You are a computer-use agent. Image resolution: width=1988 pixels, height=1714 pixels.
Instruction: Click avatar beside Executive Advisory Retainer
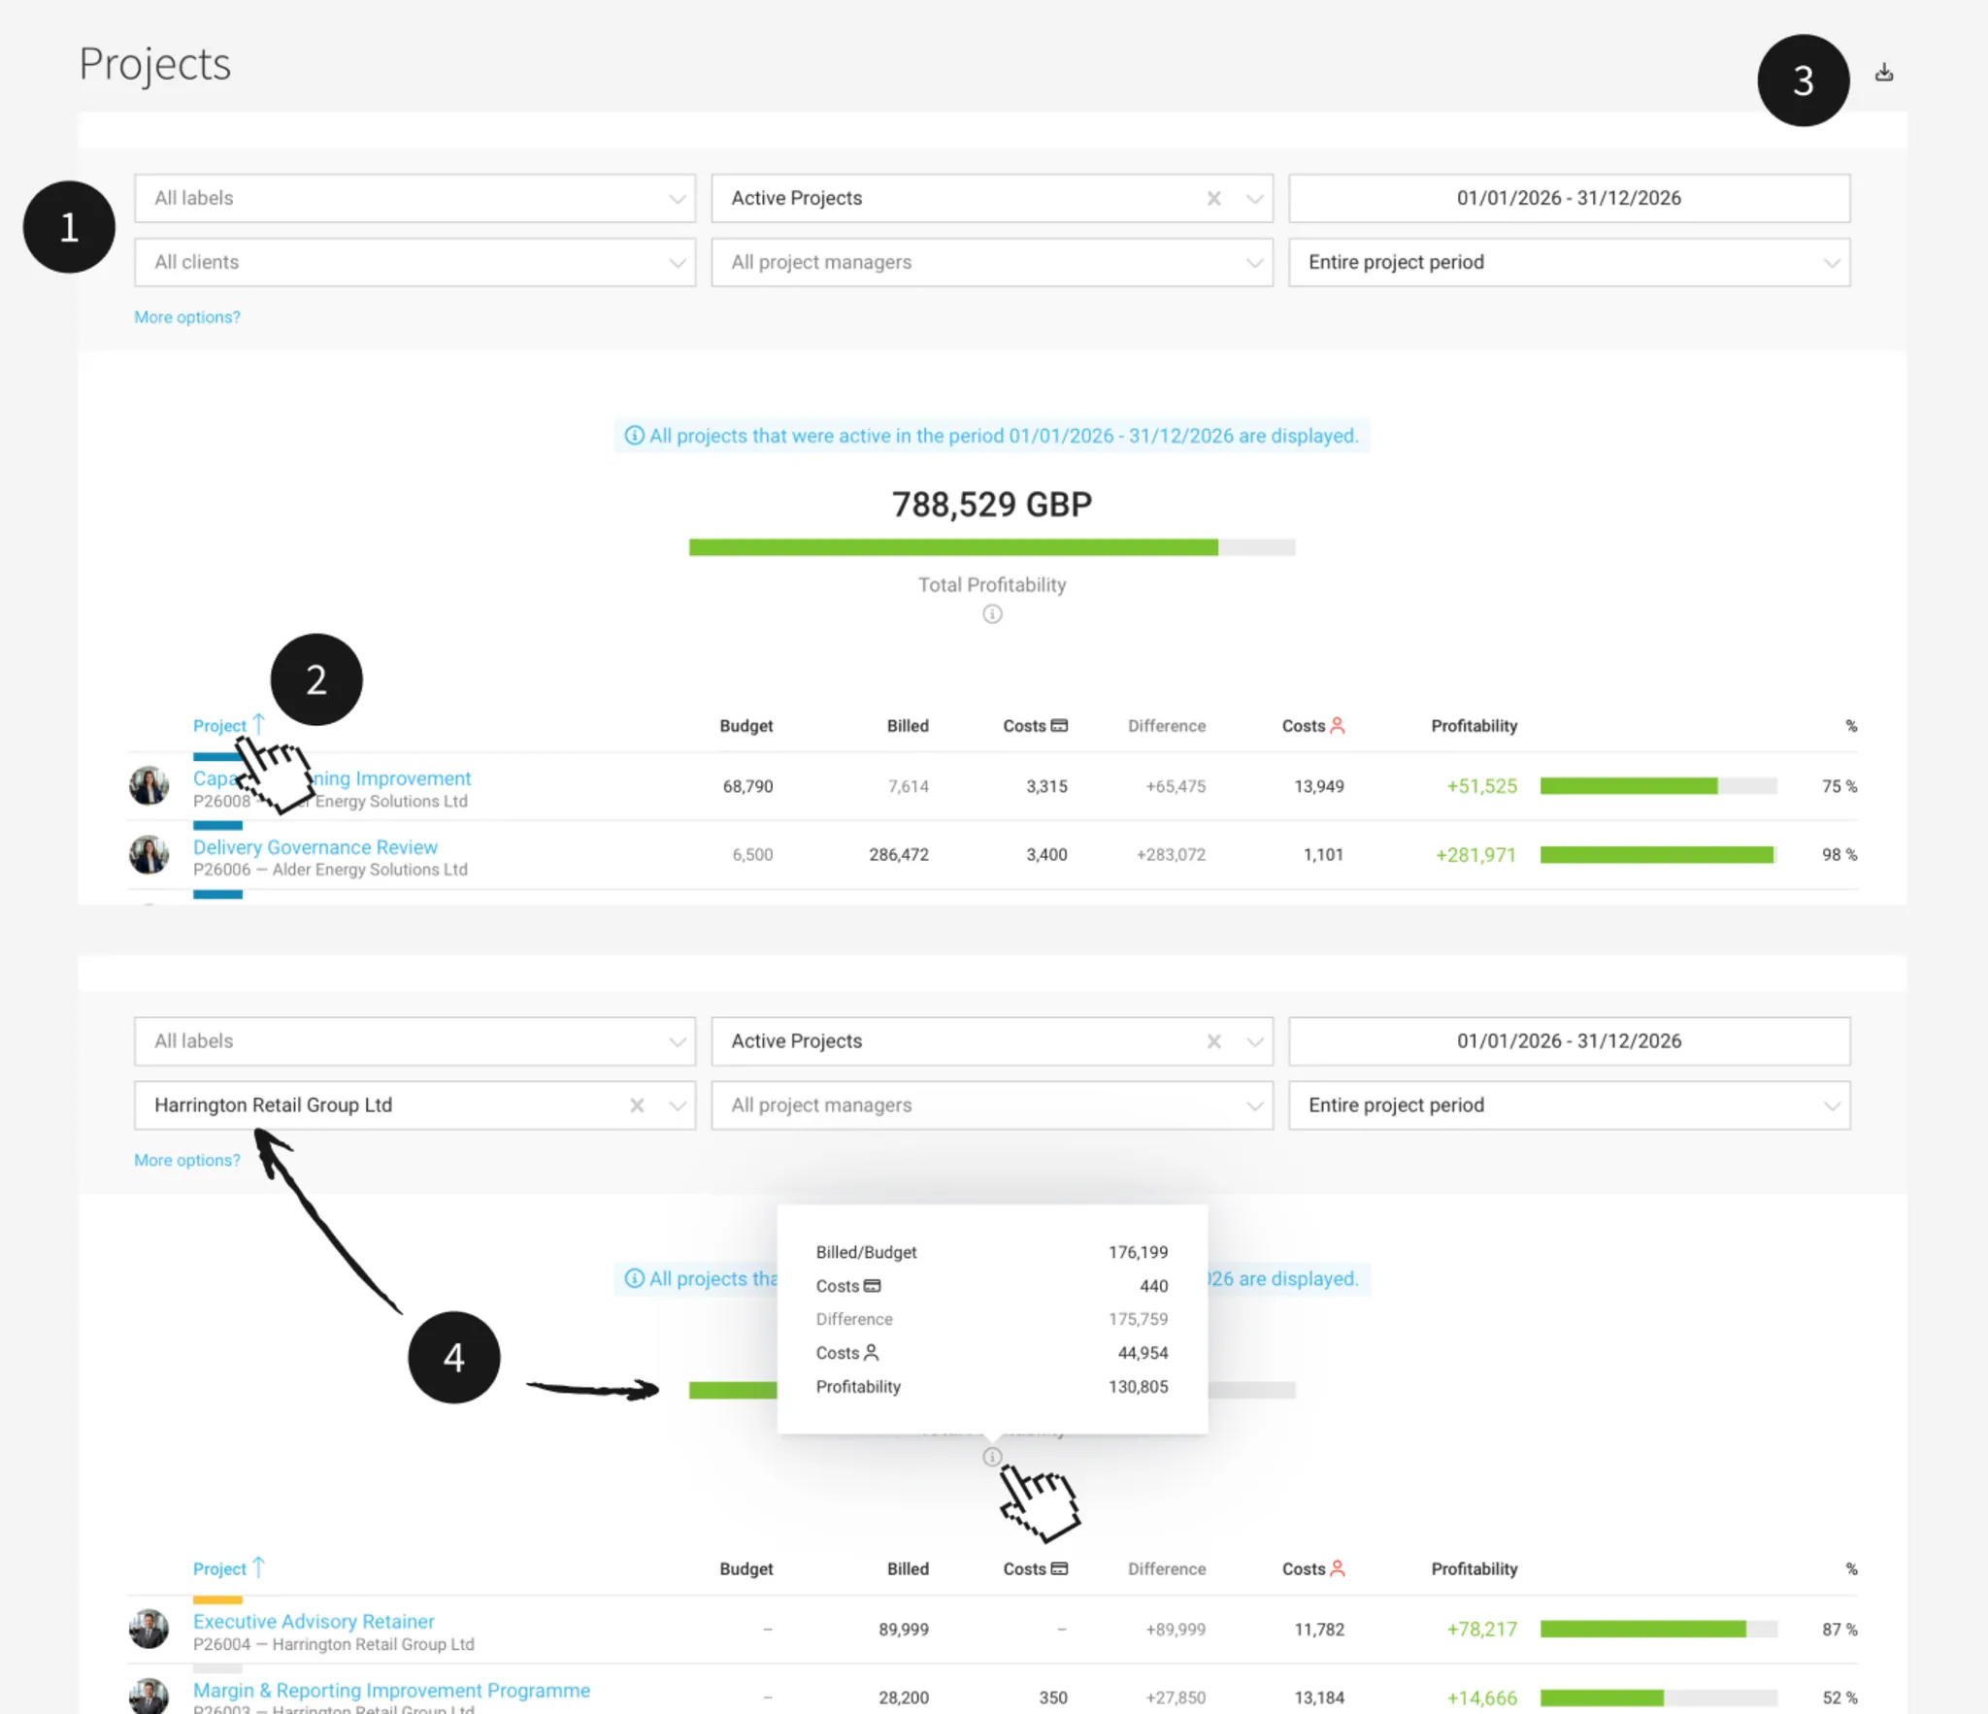click(x=149, y=1630)
